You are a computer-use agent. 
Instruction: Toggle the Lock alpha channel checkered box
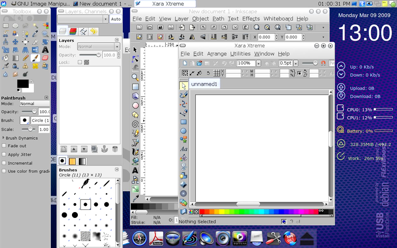click(87, 62)
